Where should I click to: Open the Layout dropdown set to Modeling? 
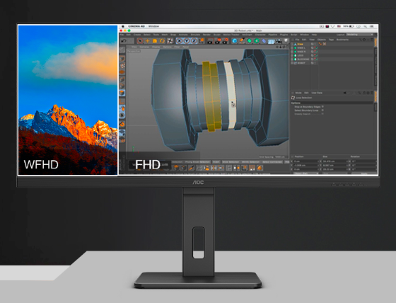[360, 35]
